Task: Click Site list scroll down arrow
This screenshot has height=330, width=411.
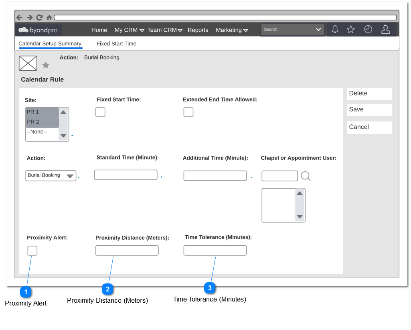Action: point(63,136)
